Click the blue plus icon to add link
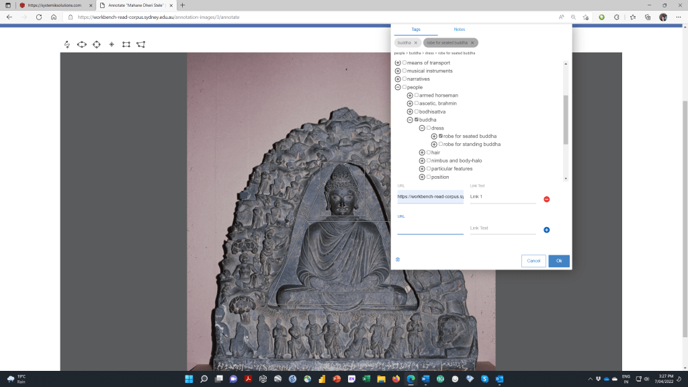The width and height of the screenshot is (688, 387). (546, 230)
